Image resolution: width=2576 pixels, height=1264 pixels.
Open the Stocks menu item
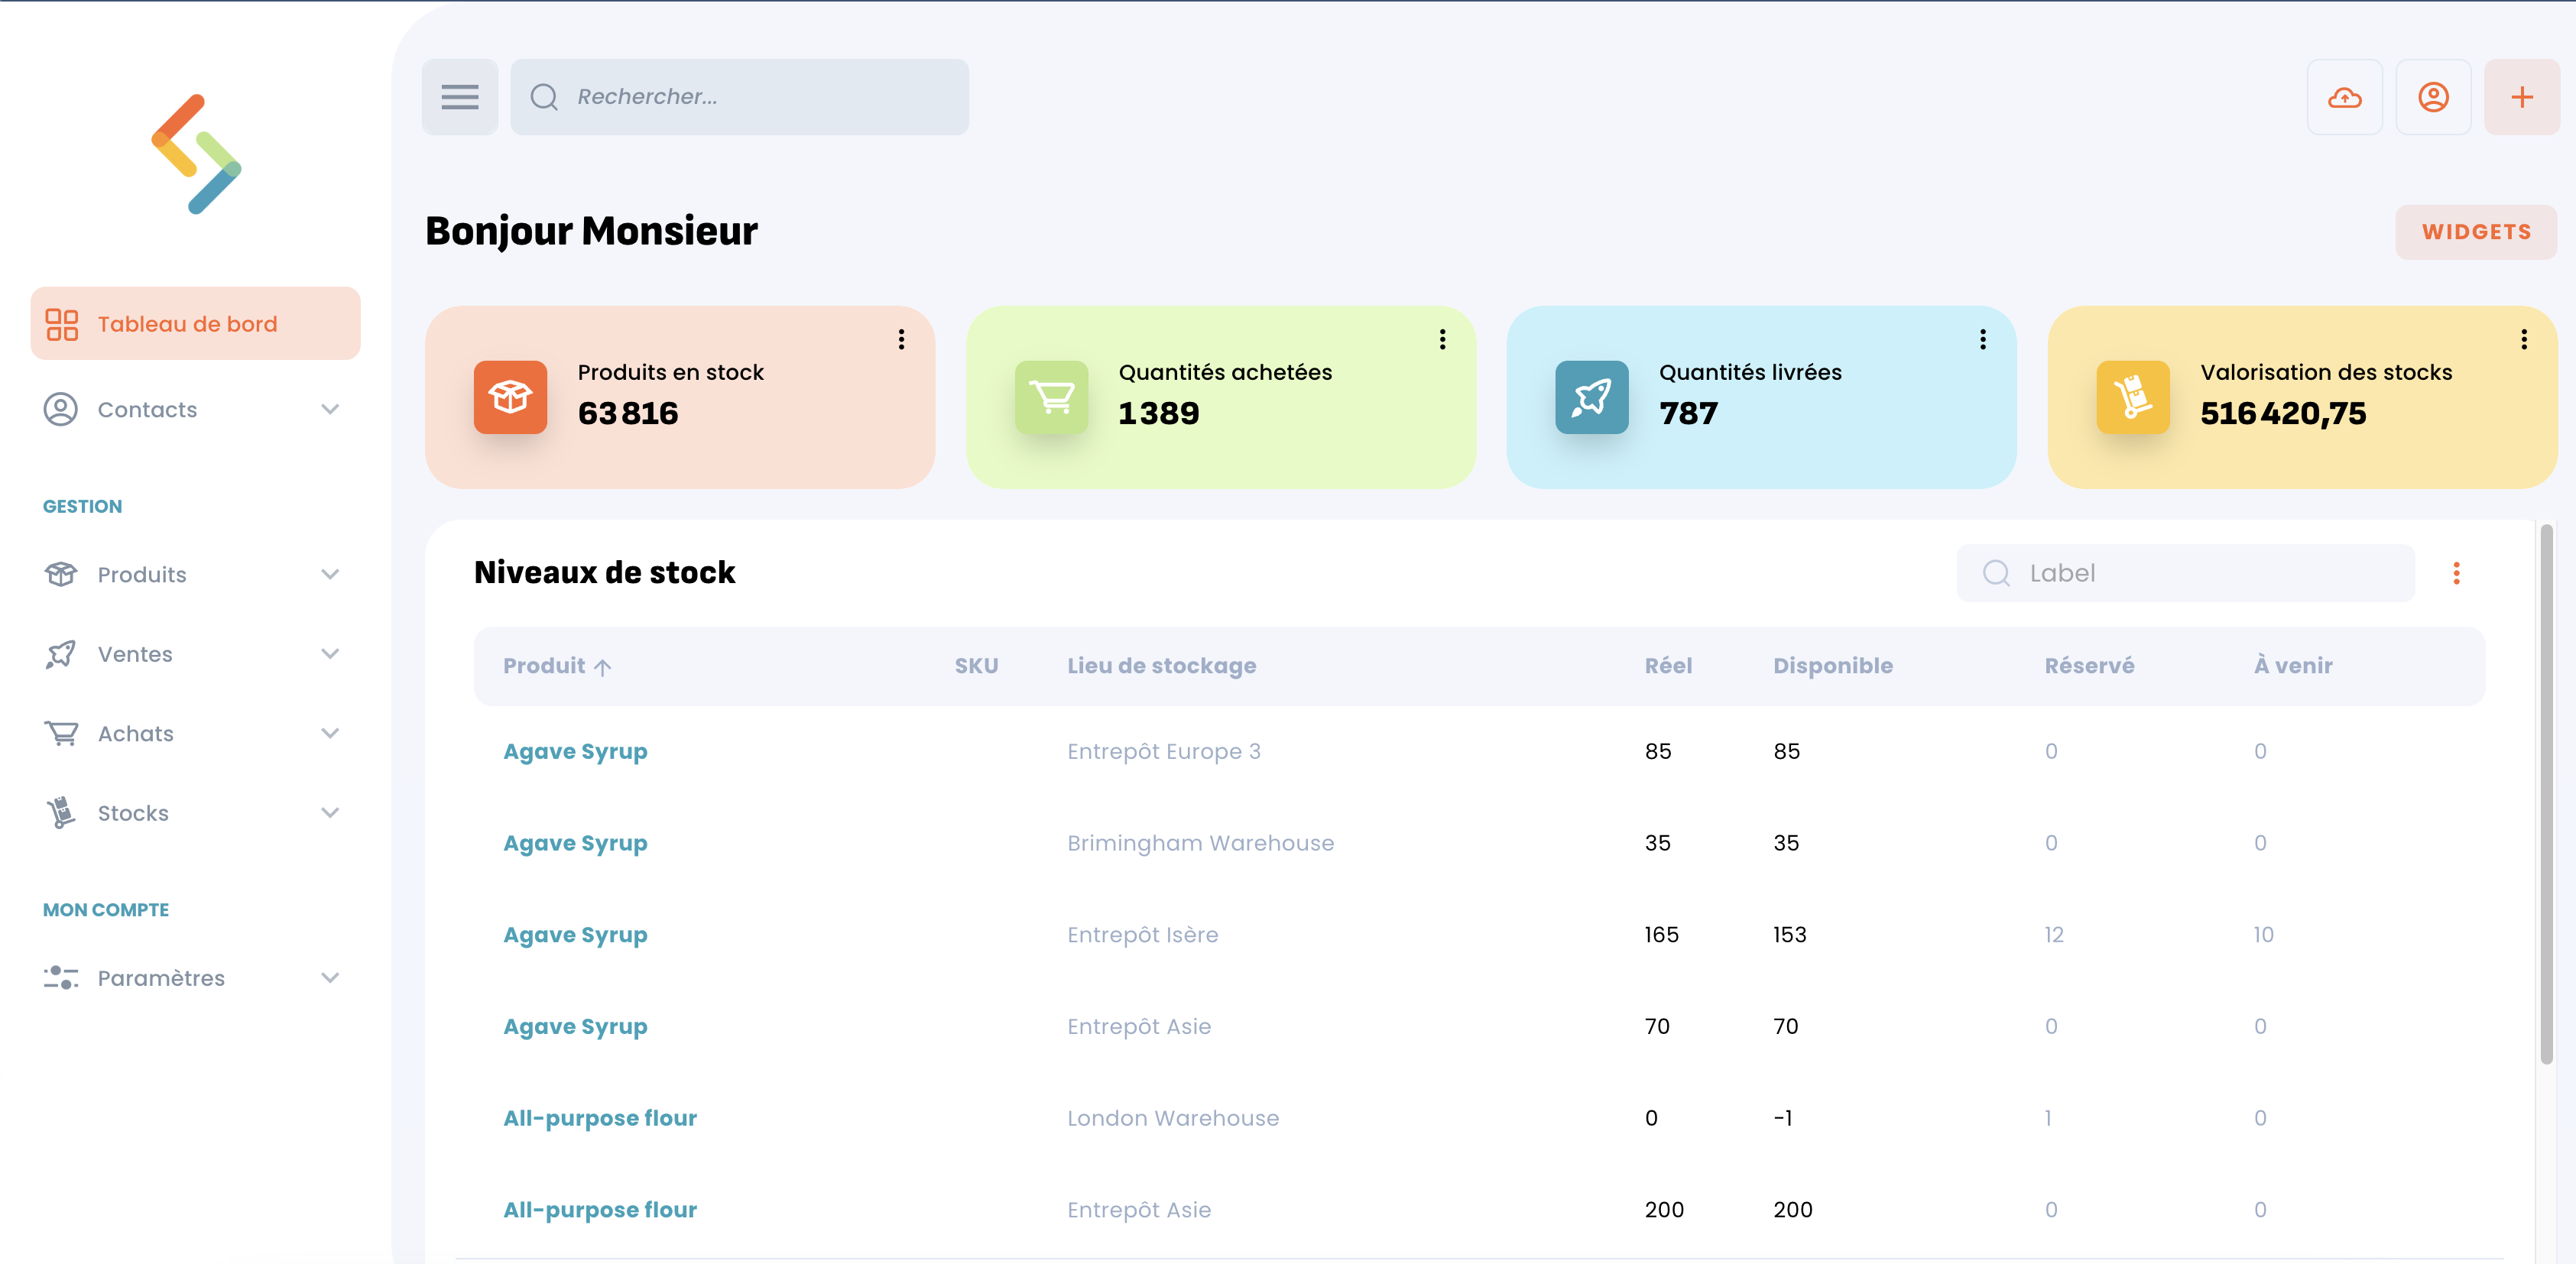point(196,813)
